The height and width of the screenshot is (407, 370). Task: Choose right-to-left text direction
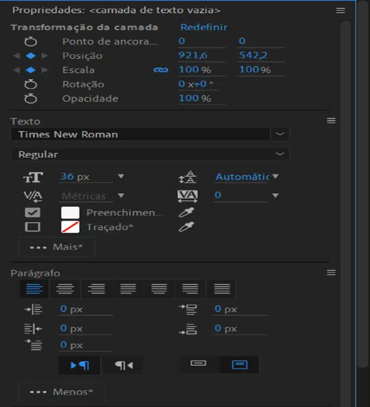123,365
